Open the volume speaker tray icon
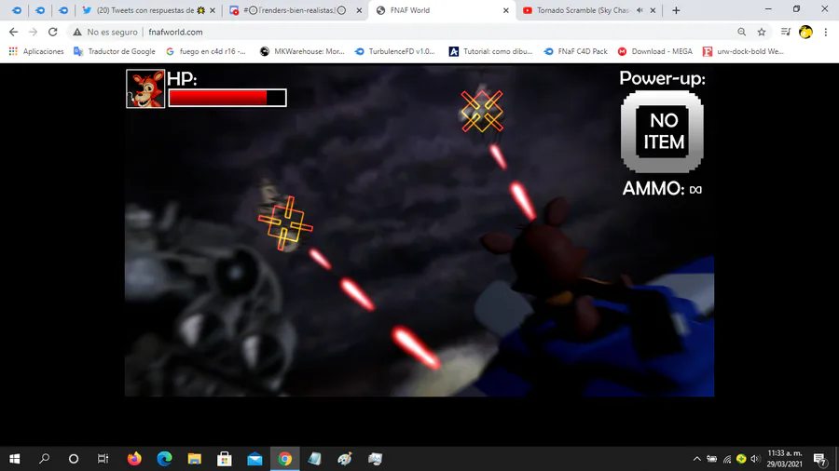Viewport: 839px width, 471px height. 755,459
